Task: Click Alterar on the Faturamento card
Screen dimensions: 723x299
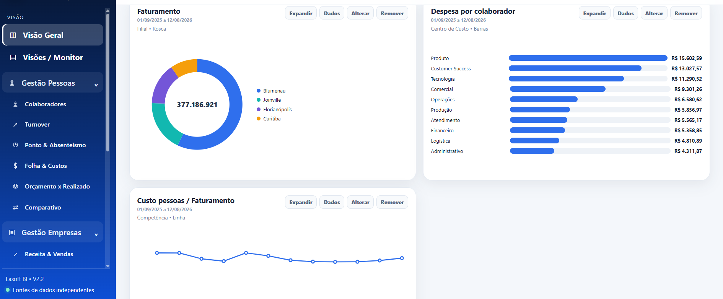Action: 360,13
